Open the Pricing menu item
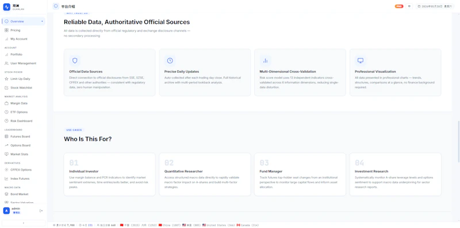 click(x=24, y=30)
